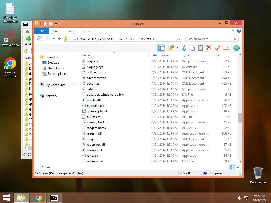Screen dimensions: 271x203
Task: Sort by the Type column header
Action: pyautogui.click(x=196, y=55)
